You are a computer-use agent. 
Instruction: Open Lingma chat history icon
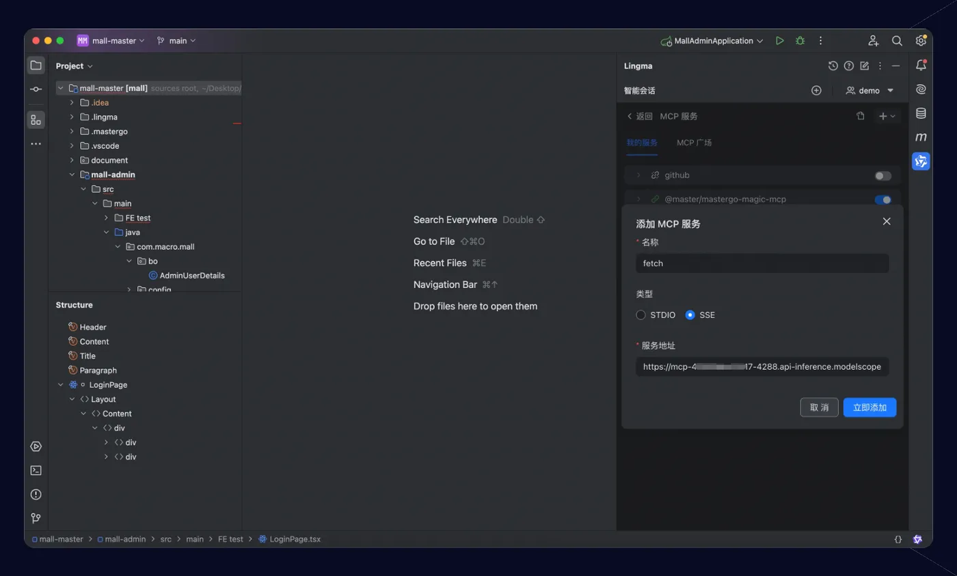(x=833, y=66)
